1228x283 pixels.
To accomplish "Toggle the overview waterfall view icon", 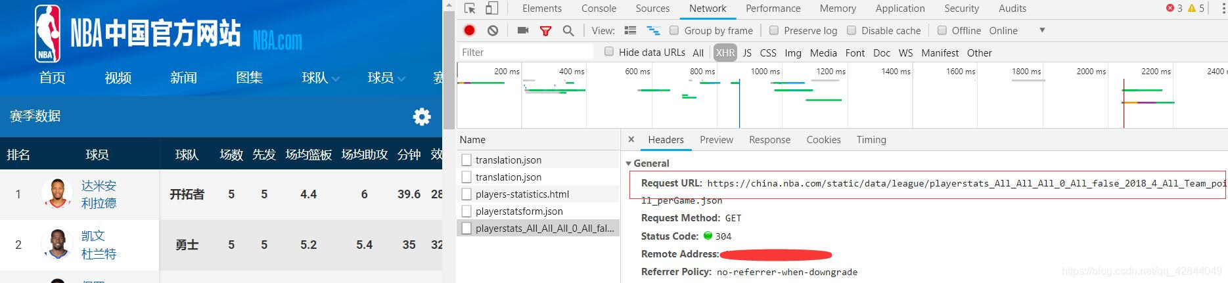I will coord(653,30).
